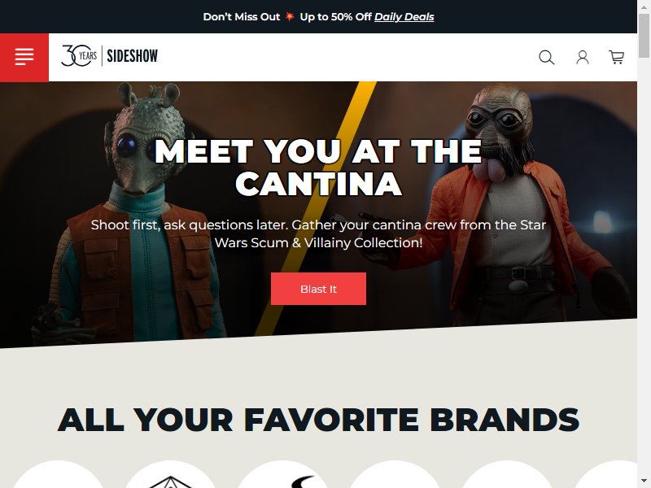Click the 30 Years anniversary logo
This screenshot has width=651, height=488.
click(x=79, y=55)
